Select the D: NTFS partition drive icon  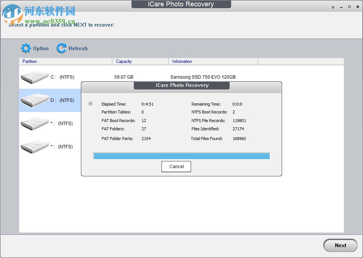point(34,100)
